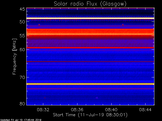Click the small red dot near 08:41 at 51 MHz
The height and width of the screenshot is (121, 162).
click(123, 25)
